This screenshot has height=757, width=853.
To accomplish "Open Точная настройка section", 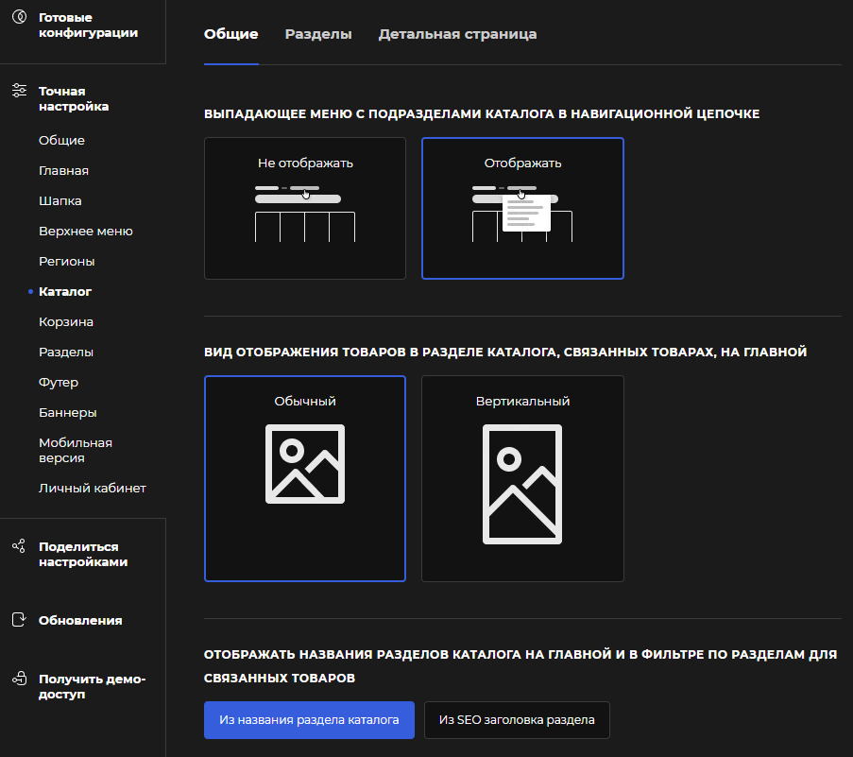I will 74,98.
